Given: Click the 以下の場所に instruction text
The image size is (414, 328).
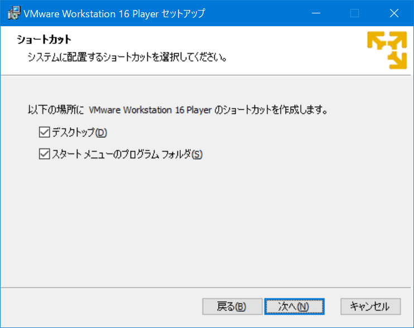Looking at the screenshot, I should [55, 110].
